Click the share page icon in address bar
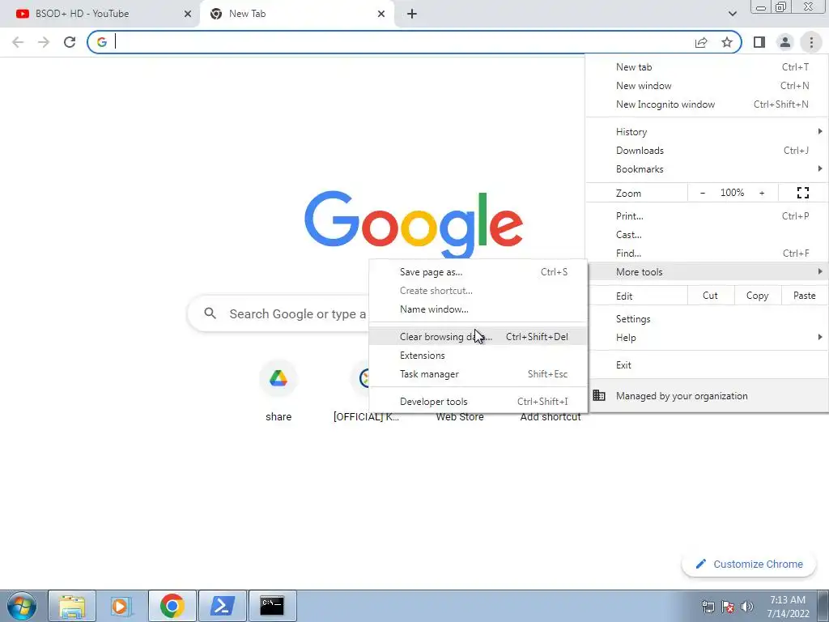 (x=701, y=42)
